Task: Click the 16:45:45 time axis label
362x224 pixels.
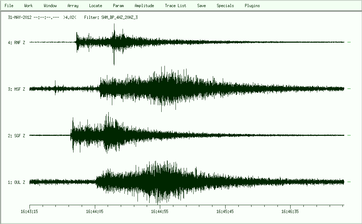Action: click(225, 211)
